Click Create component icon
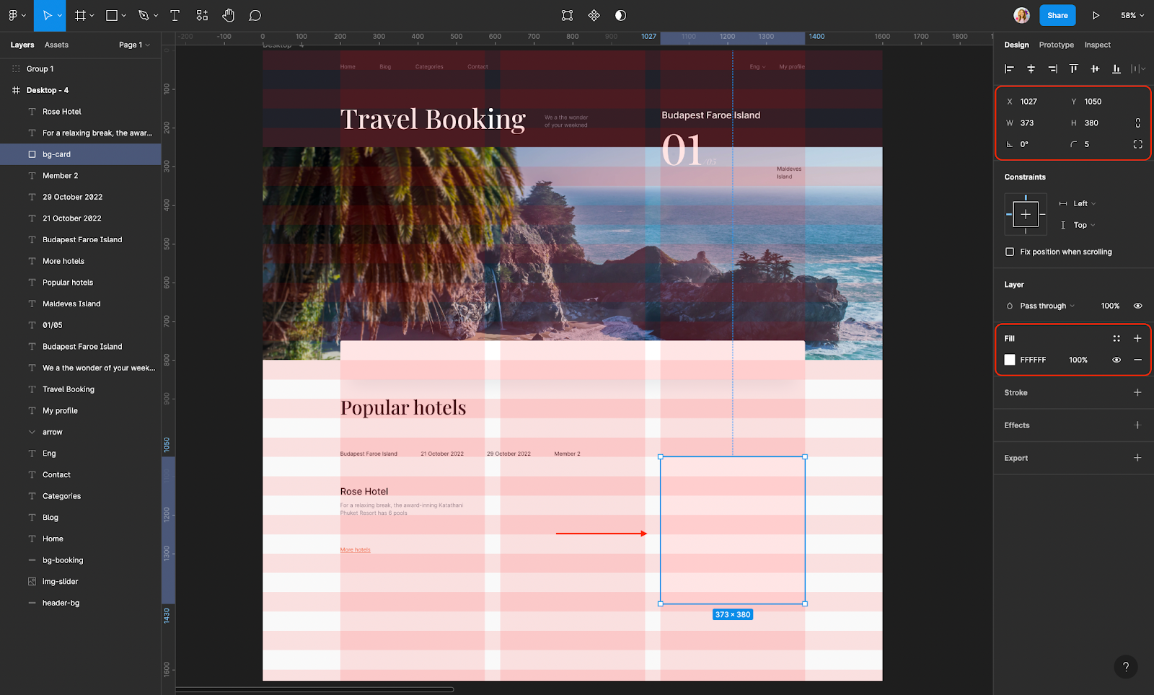 594,15
